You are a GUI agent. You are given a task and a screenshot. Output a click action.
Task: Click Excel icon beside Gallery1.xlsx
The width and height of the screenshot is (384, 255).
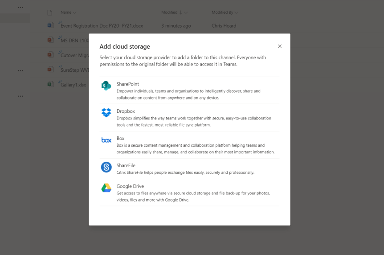pos(50,84)
